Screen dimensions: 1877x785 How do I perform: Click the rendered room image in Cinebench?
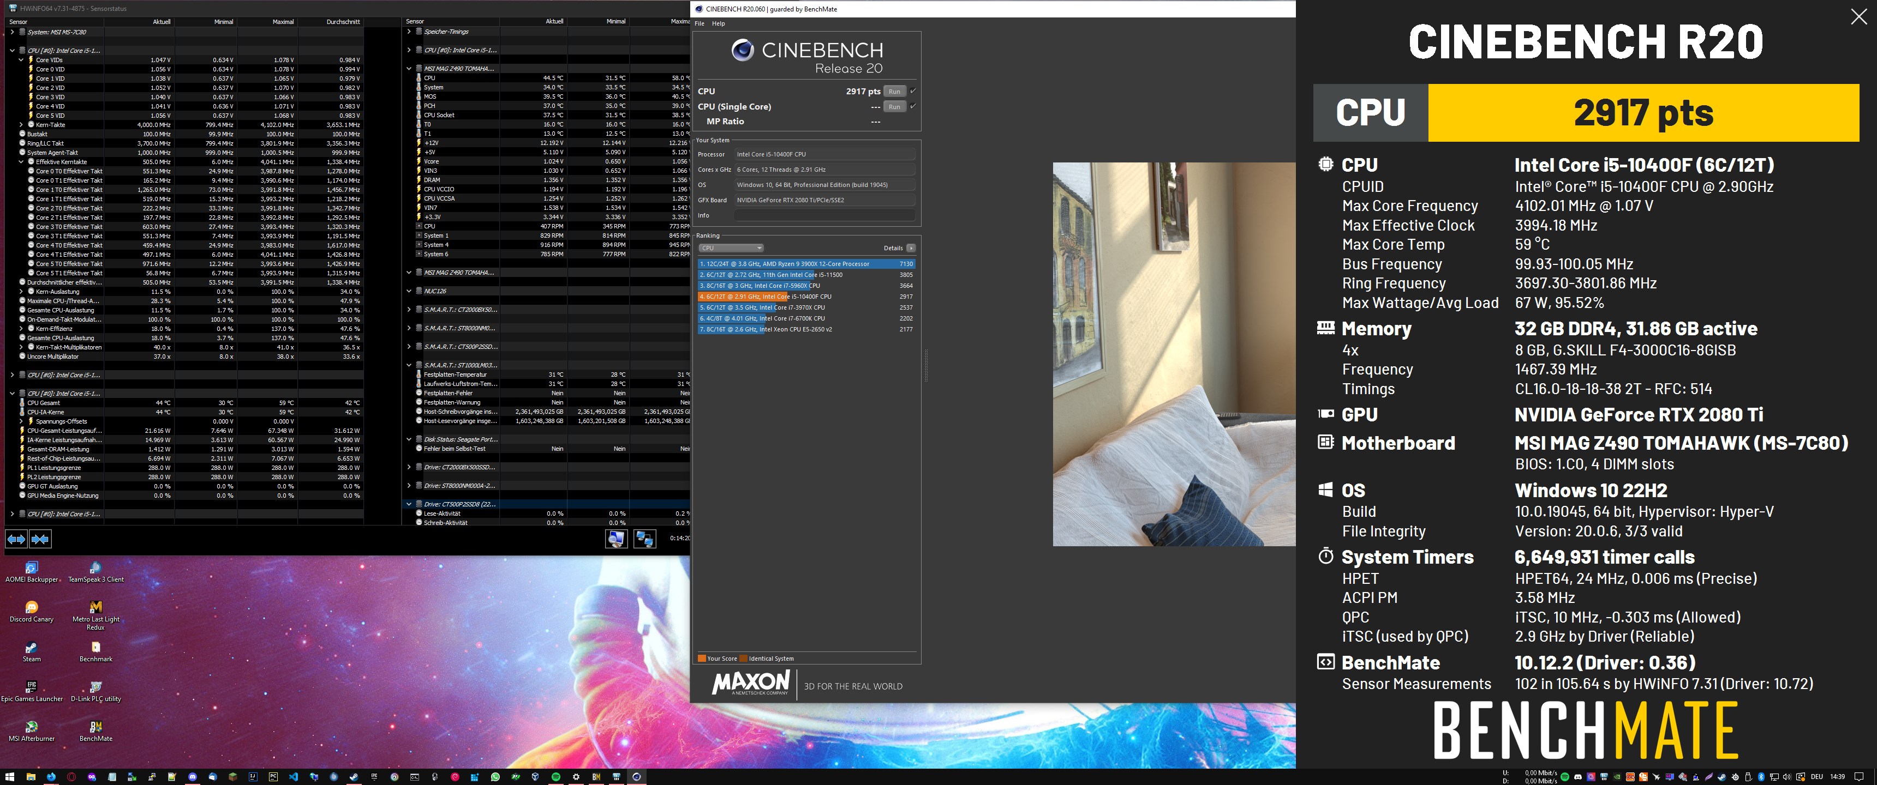click(x=1174, y=354)
